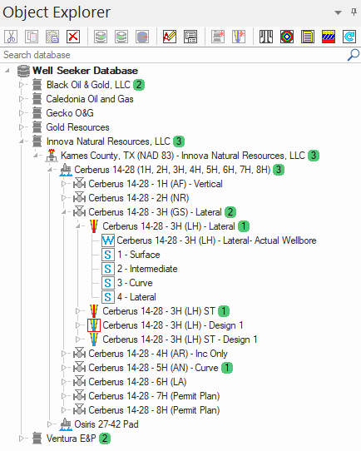361x451 pixels.
Task: Click the blue refresh arrow icon
Action: [349, 37]
